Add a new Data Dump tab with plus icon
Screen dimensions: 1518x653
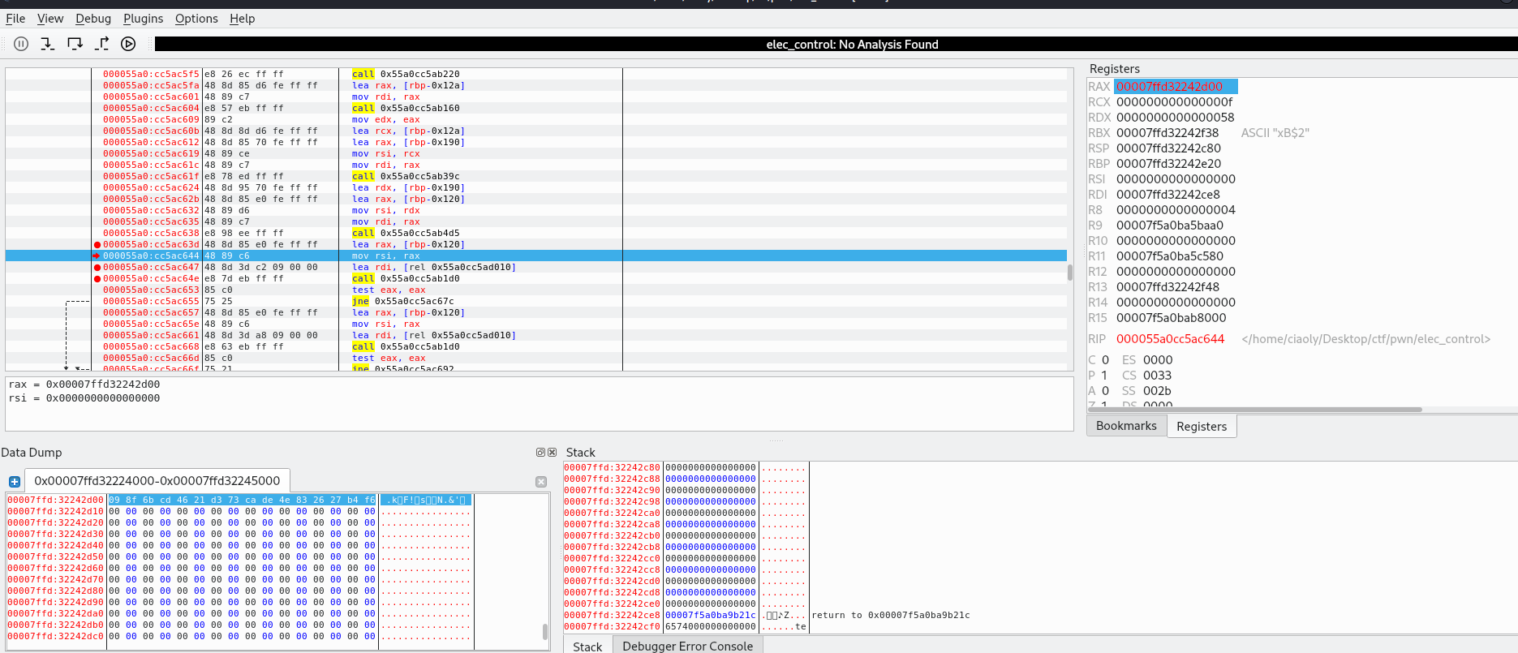(15, 481)
